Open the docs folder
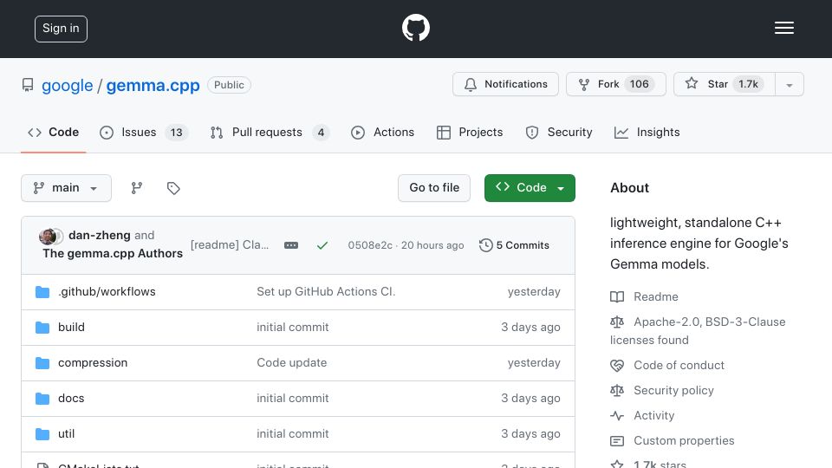This screenshot has width=832, height=468. click(x=71, y=399)
